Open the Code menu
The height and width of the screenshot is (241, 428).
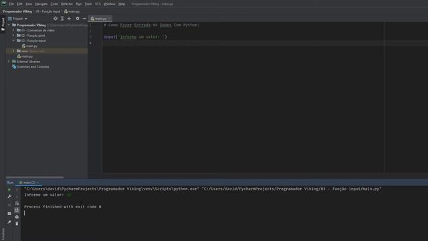coord(54,4)
